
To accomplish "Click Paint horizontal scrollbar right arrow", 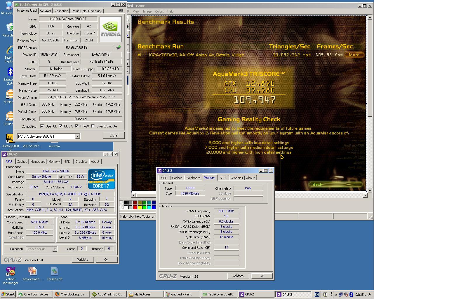I will 365,195.
